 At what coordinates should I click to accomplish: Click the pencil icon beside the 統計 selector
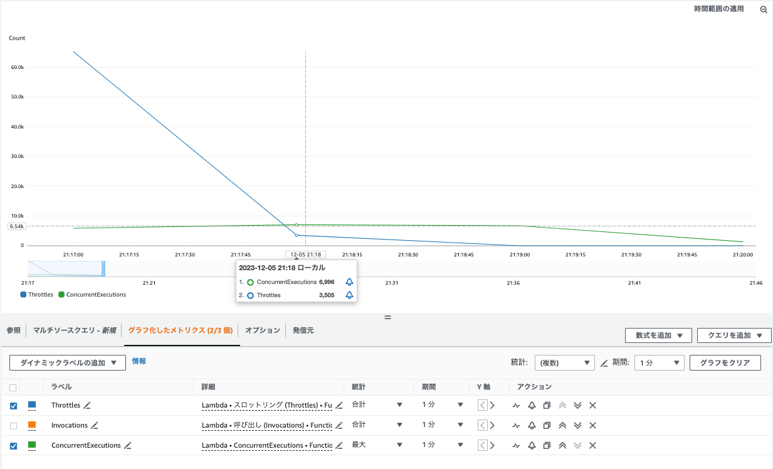pyautogui.click(x=603, y=362)
